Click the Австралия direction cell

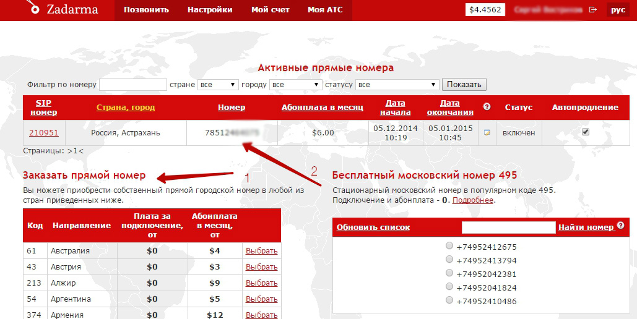pyautogui.click(x=82, y=251)
